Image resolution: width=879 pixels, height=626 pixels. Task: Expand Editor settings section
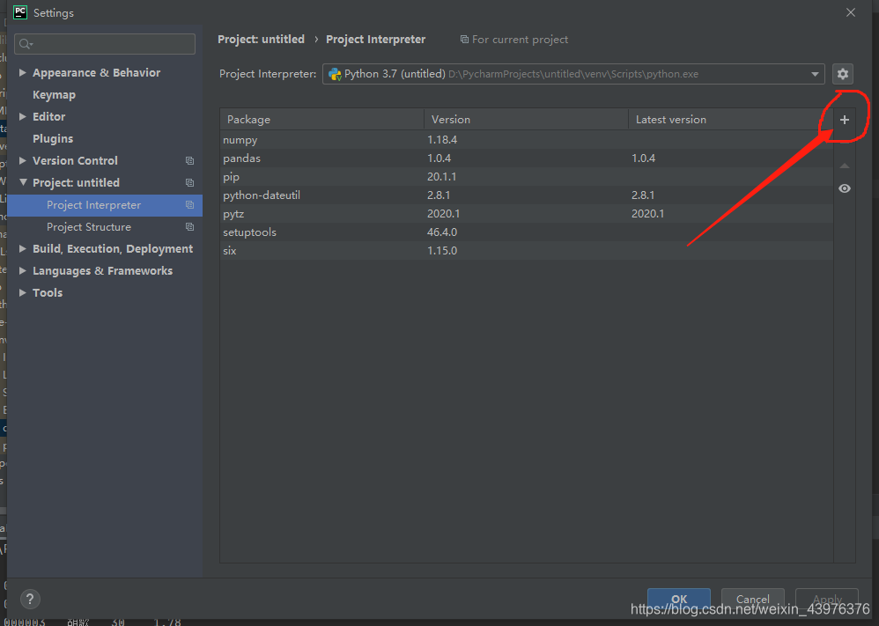[22, 116]
